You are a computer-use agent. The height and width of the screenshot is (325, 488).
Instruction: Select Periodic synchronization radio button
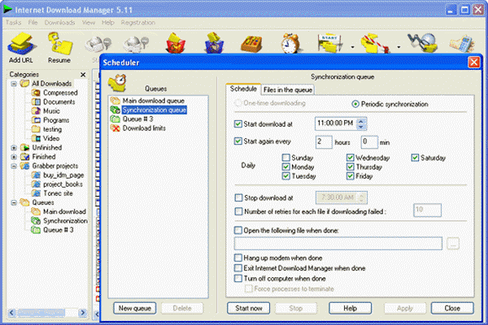tap(355, 104)
